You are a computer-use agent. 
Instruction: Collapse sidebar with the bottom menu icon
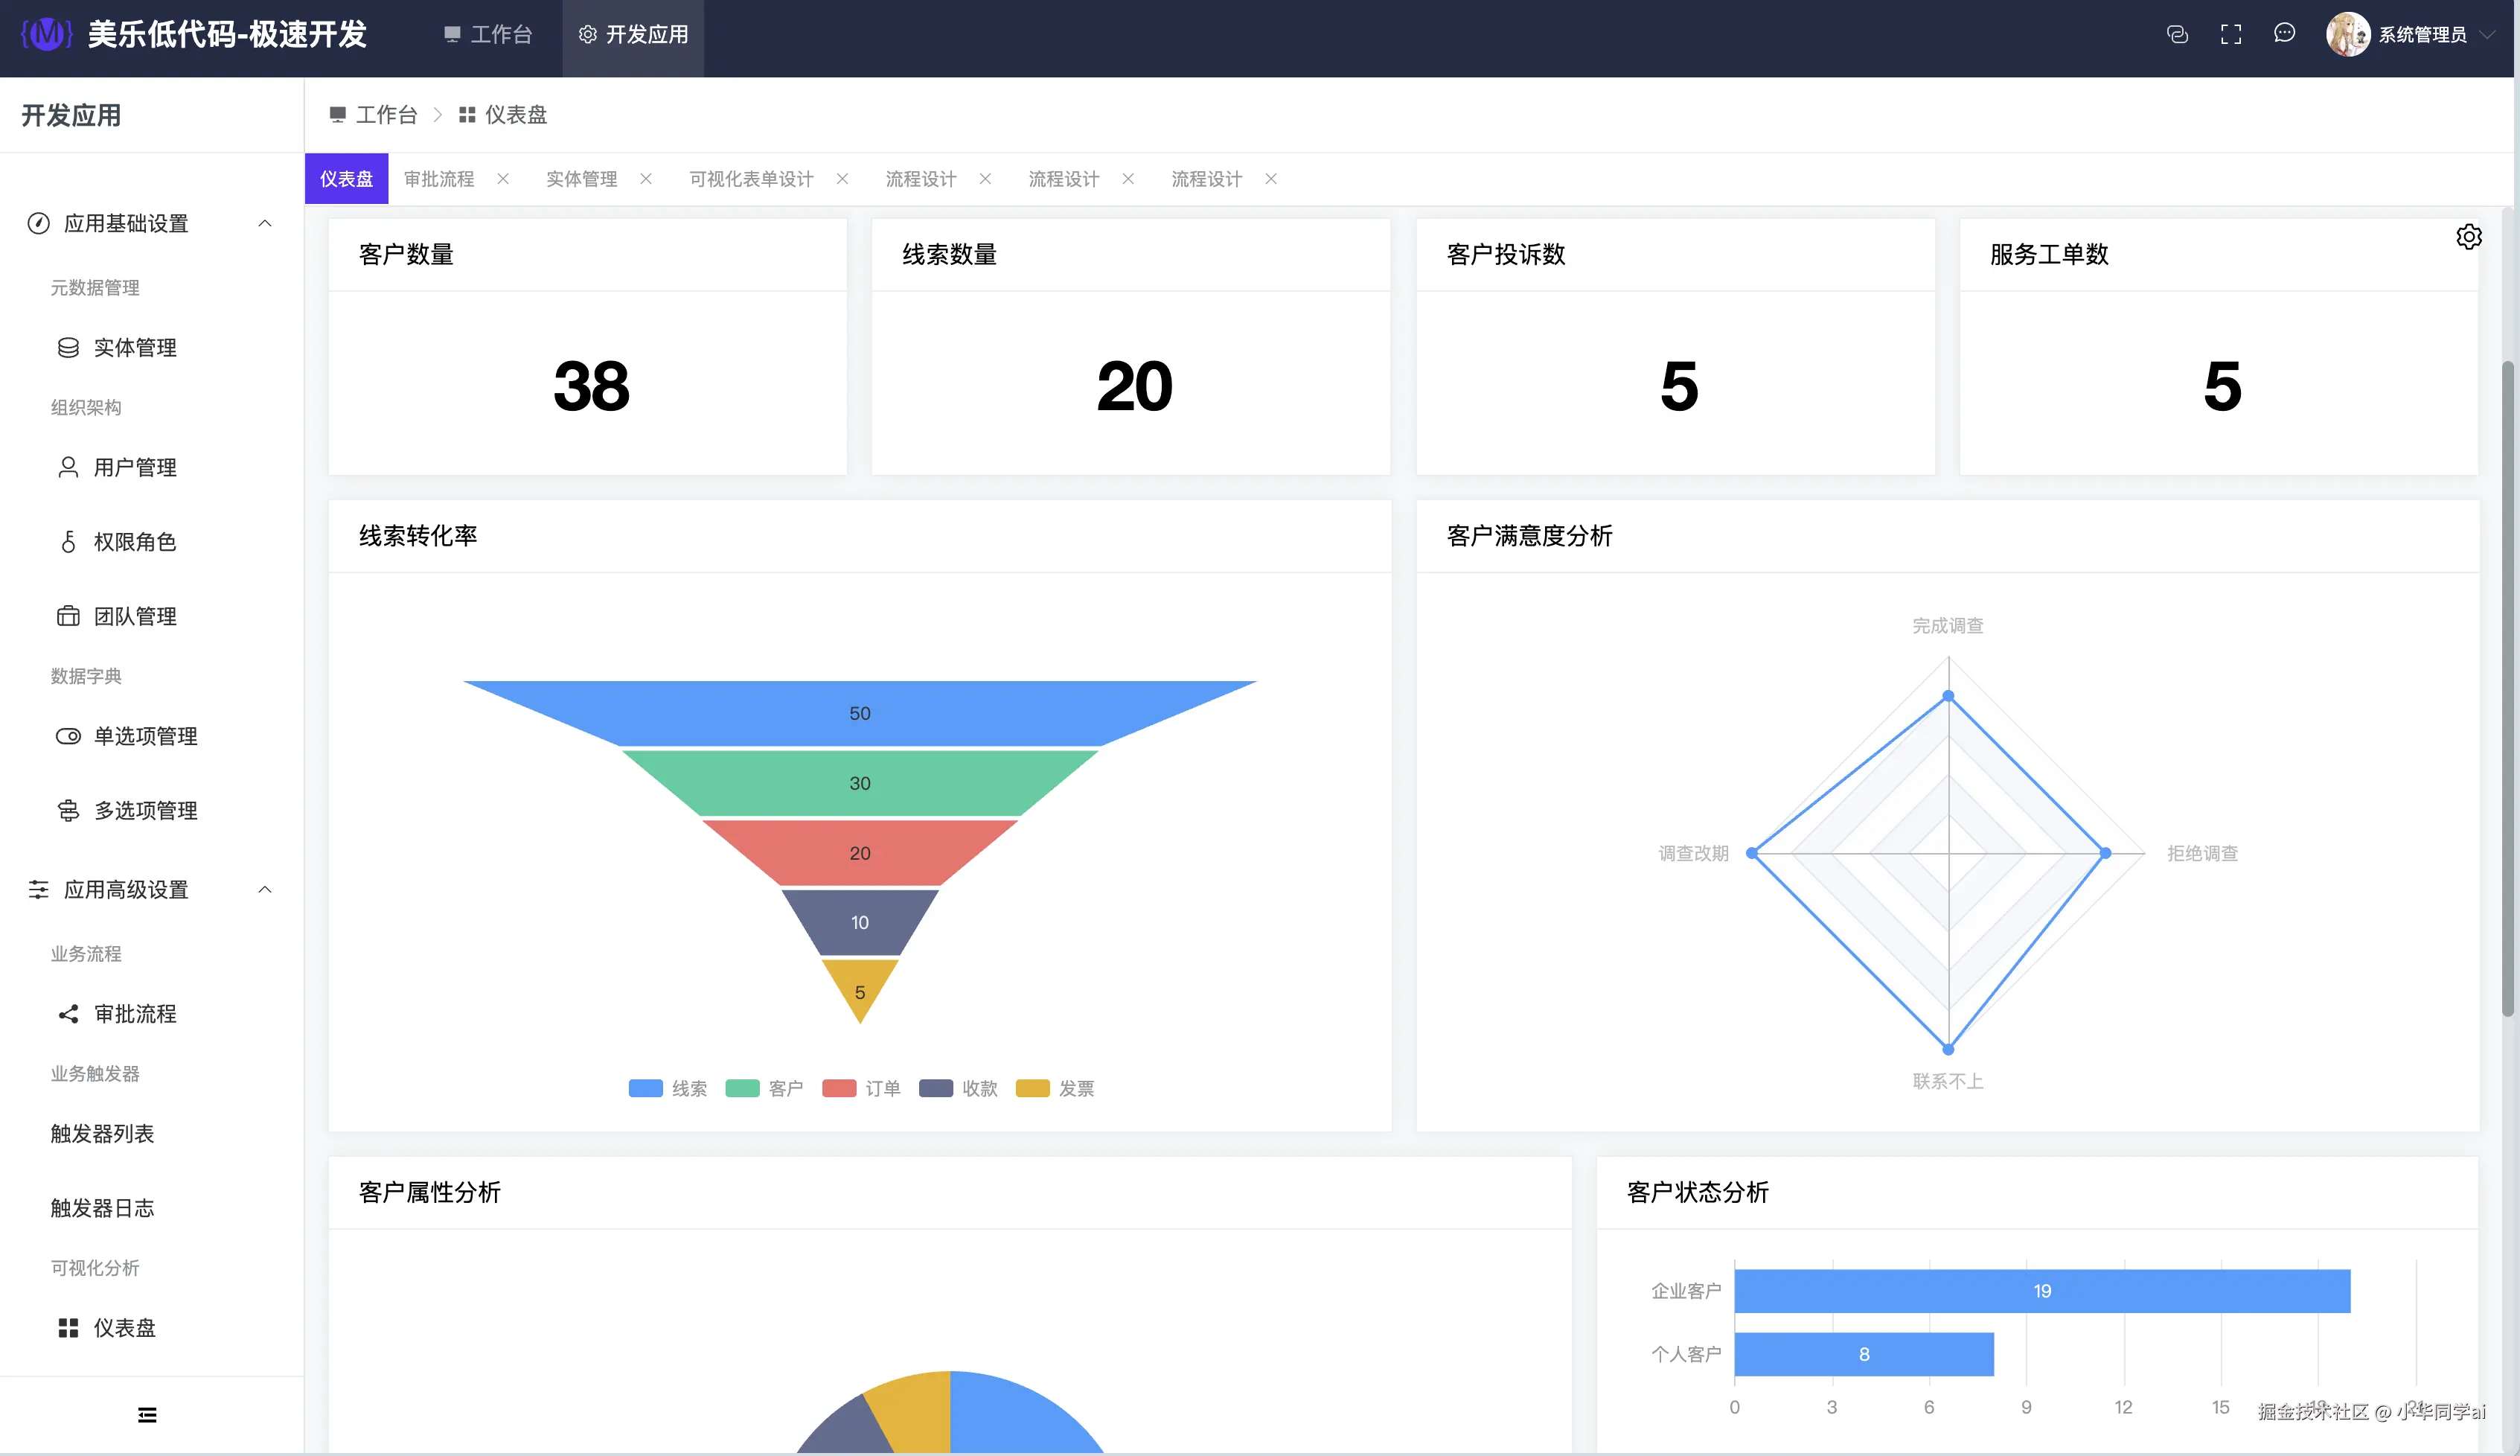tap(147, 1414)
